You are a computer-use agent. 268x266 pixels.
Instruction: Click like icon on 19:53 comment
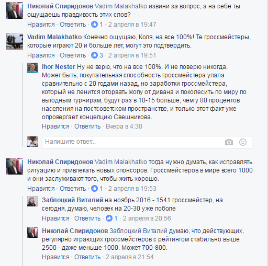click(94, 189)
